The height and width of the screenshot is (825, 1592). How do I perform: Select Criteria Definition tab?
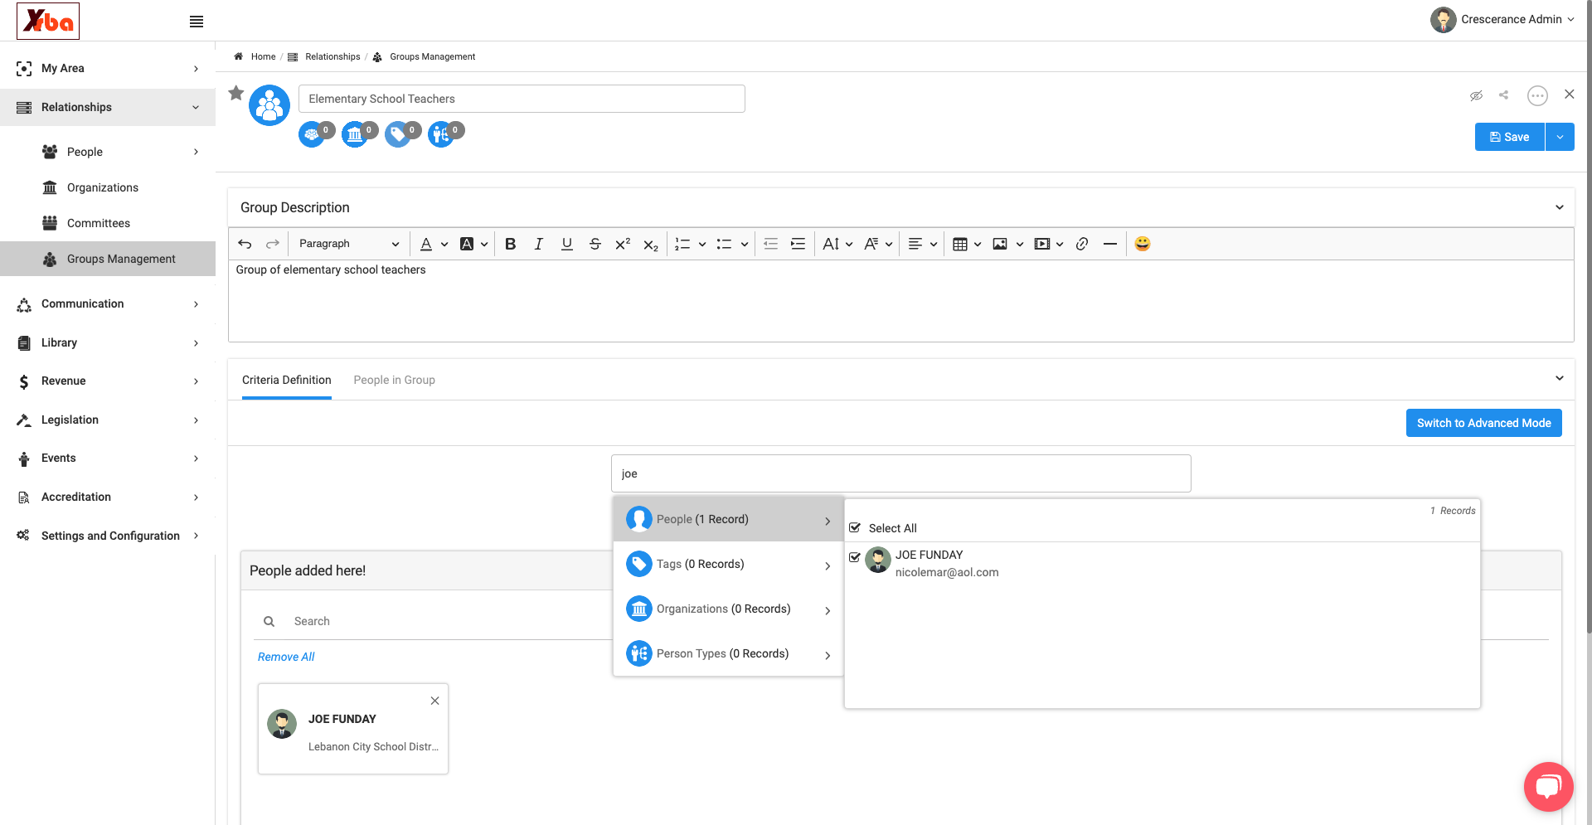[287, 380]
